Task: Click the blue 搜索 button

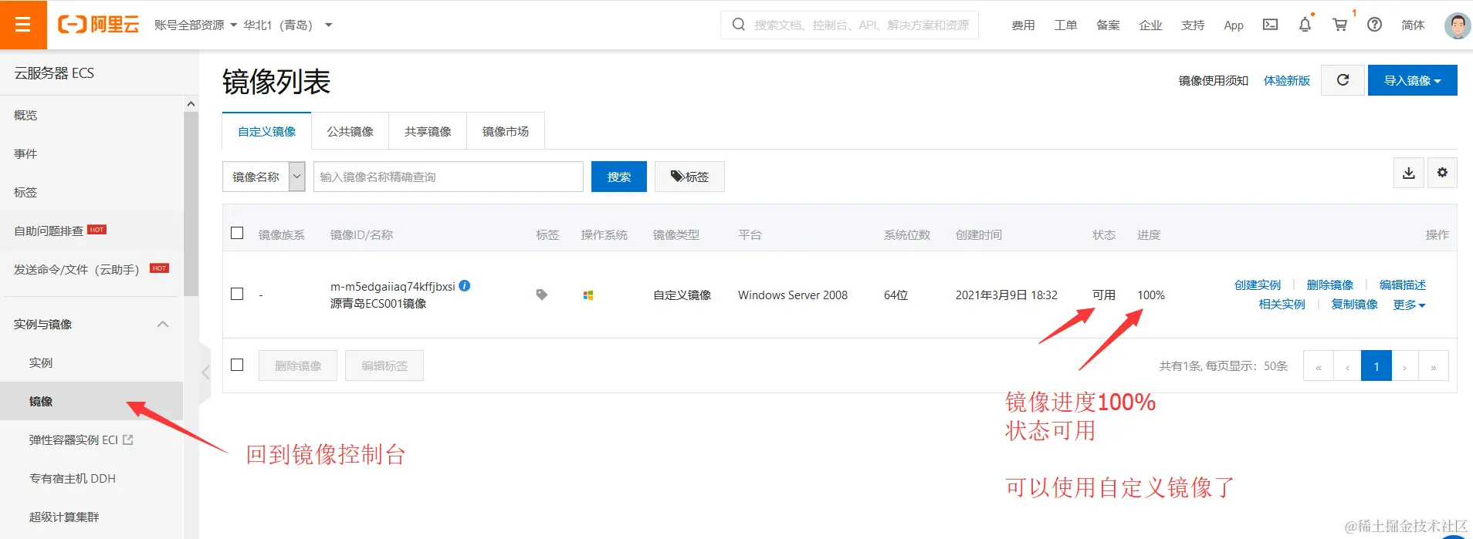Action: coord(619,177)
